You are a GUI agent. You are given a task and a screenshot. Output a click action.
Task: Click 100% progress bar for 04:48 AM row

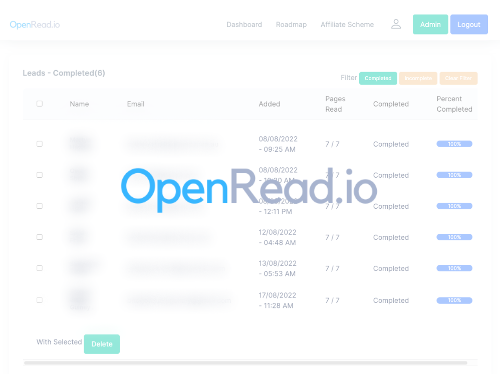point(454,237)
